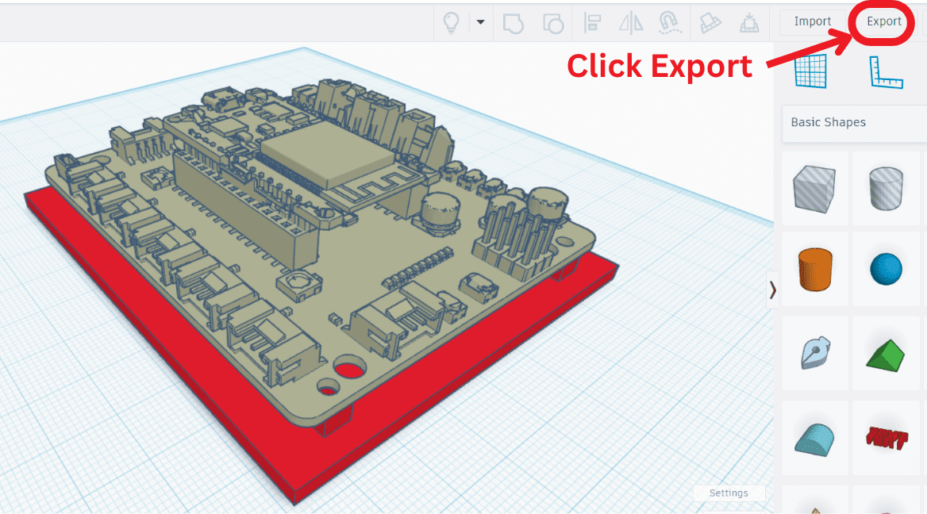Click the Import button
Screen dimensions: 927x514
tap(812, 21)
